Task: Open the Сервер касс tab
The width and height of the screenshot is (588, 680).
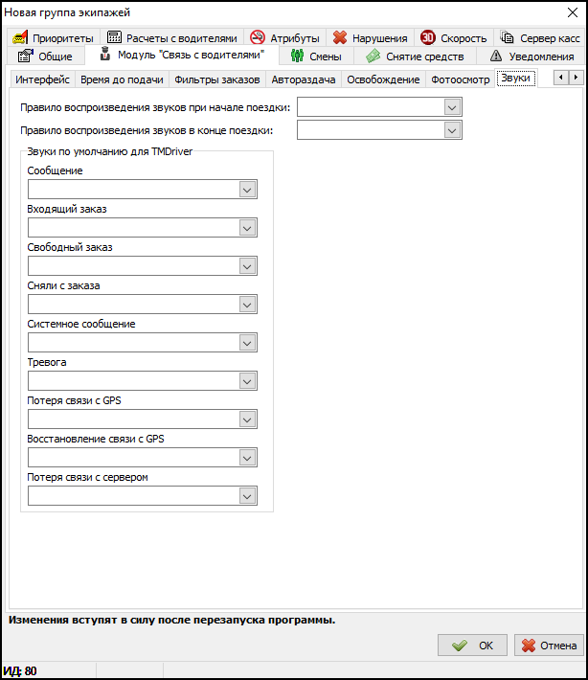Action: click(540, 38)
